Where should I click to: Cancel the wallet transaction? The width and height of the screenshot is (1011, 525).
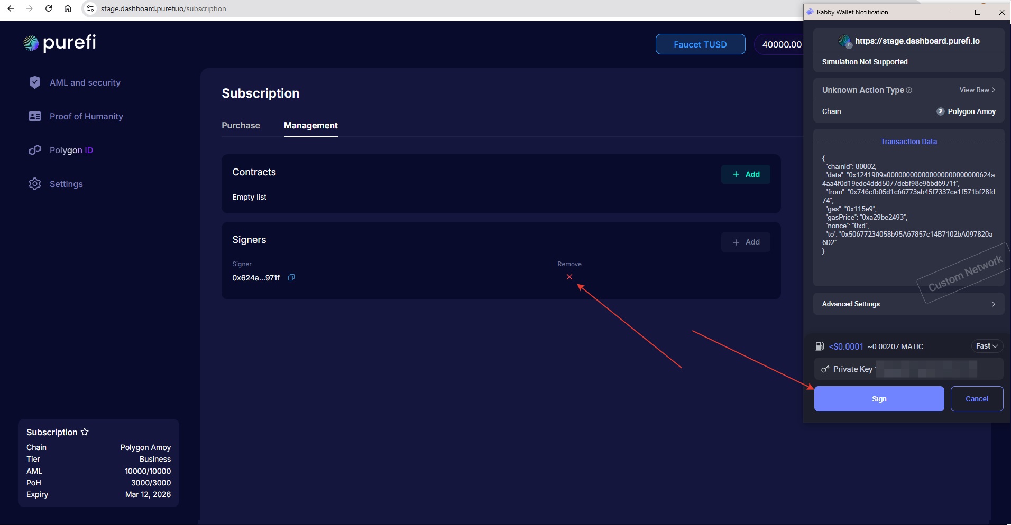click(x=976, y=399)
